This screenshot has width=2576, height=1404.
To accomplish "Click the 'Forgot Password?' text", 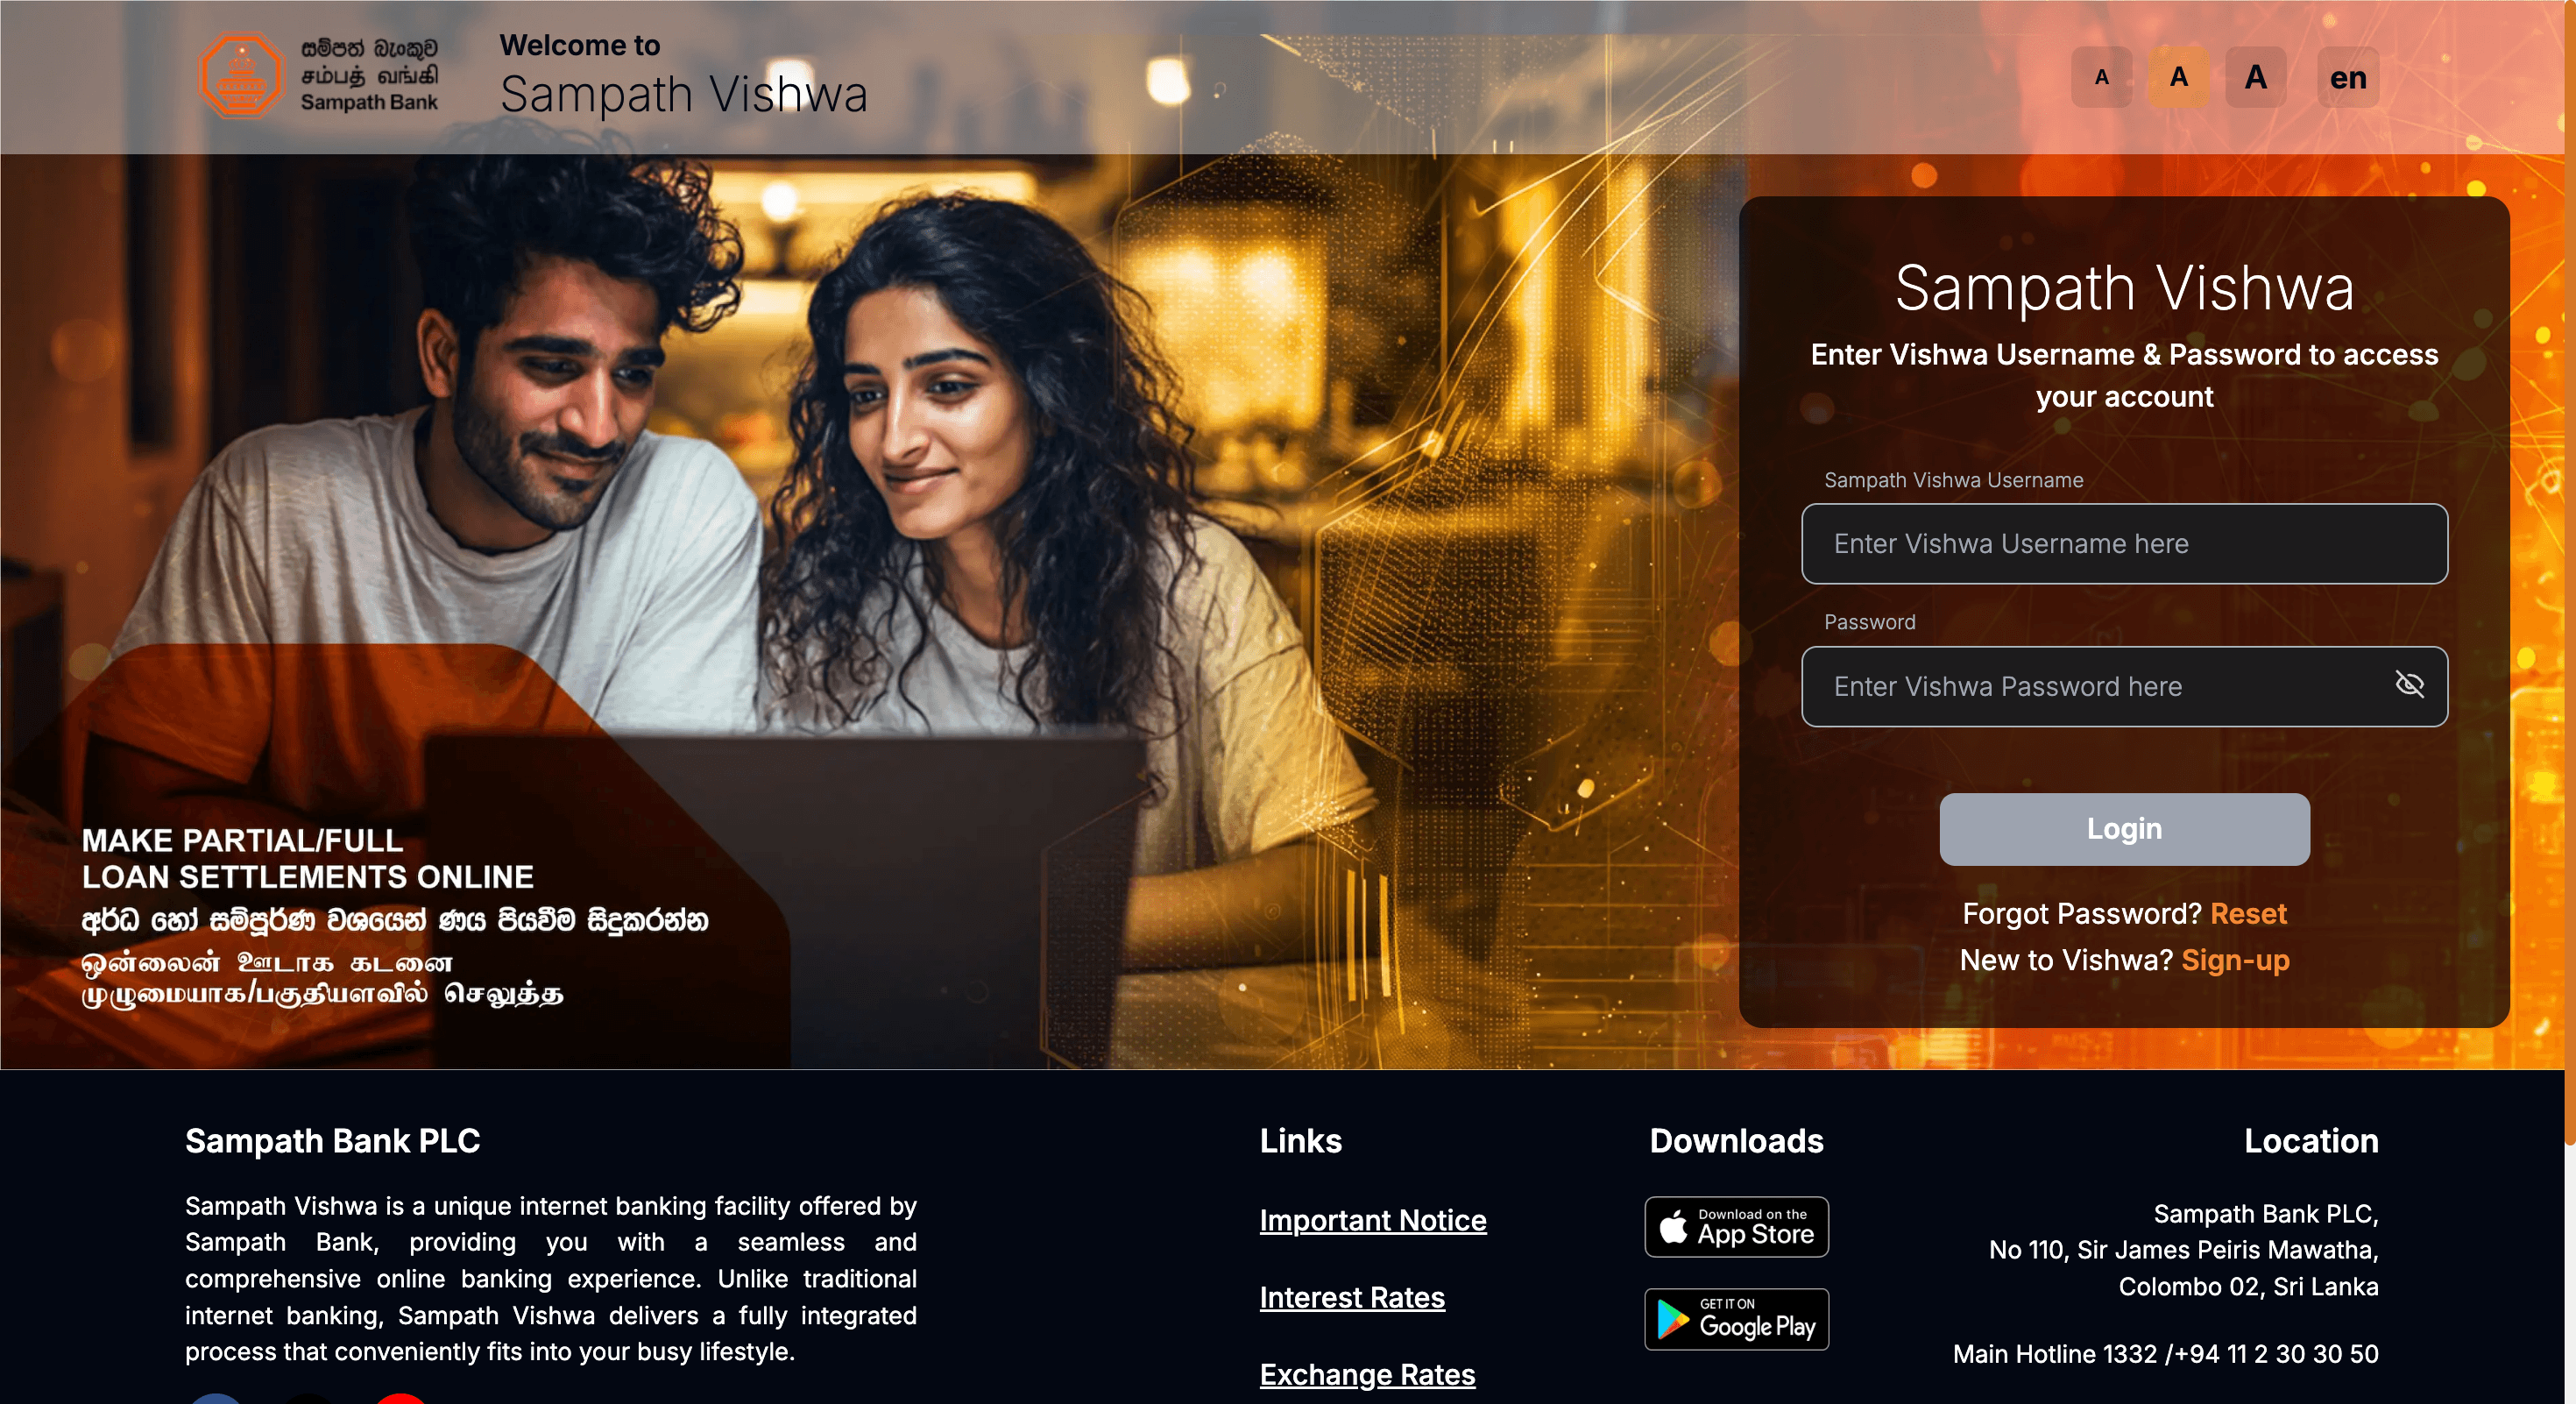I will (x=2082, y=914).
